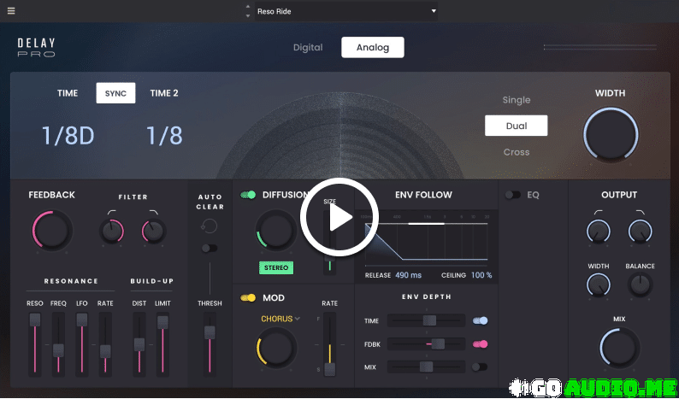Click the green STEREO button
The image size is (679, 399).
coord(276,268)
